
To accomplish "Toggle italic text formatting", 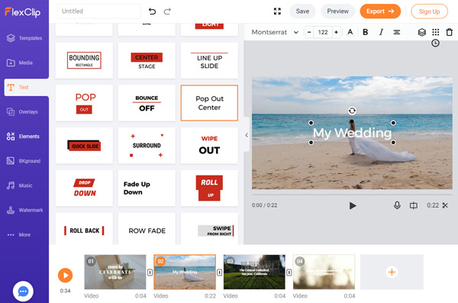I will tap(381, 32).
